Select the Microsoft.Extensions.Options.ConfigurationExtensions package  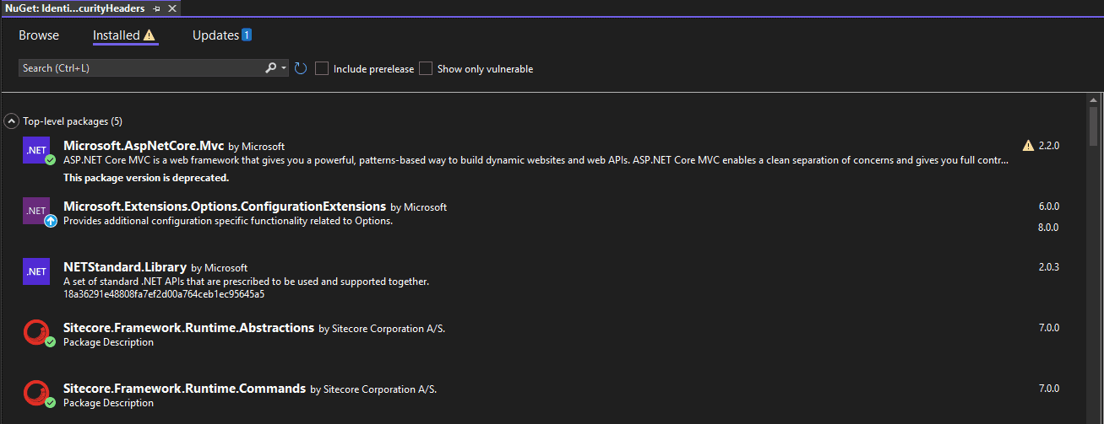pyautogui.click(x=542, y=217)
